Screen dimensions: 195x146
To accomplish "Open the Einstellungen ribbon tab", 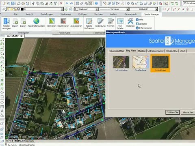I will (47, 14).
